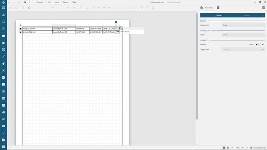
Task: Select the CheckBox tool in the toolbox
Action: pyautogui.click(x=3, y=42)
